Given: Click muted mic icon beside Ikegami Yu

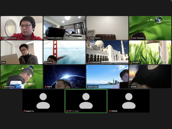Looking at the screenshot, I should pyautogui.click(x=24, y=111).
